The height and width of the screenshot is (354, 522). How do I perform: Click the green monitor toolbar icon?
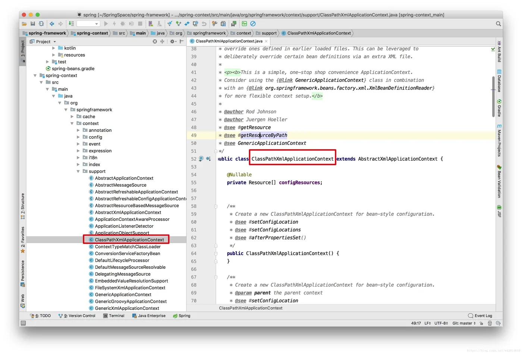tap(244, 24)
